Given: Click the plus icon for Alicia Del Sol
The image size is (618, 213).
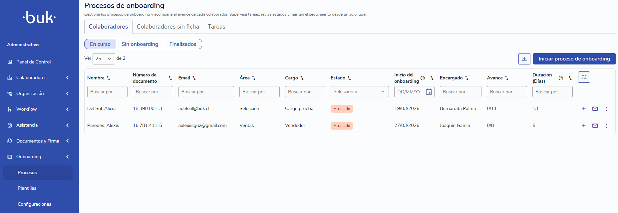Looking at the screenshot, I should (x=583, y=109).
